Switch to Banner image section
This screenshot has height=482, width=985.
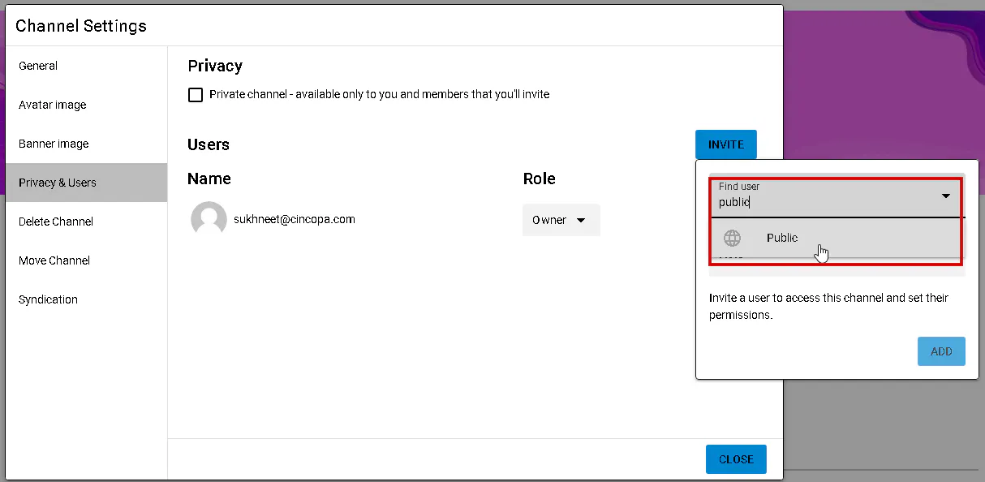(86, 144)
